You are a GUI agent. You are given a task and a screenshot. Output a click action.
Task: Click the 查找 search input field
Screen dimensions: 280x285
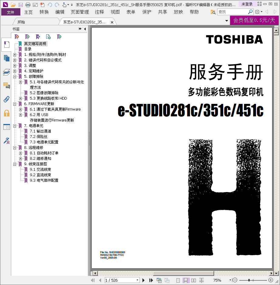233,12
